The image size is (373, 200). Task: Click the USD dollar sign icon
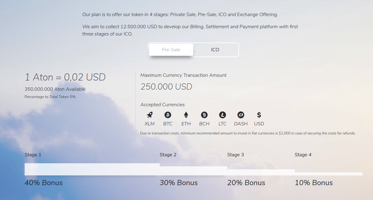click(259, 115)
